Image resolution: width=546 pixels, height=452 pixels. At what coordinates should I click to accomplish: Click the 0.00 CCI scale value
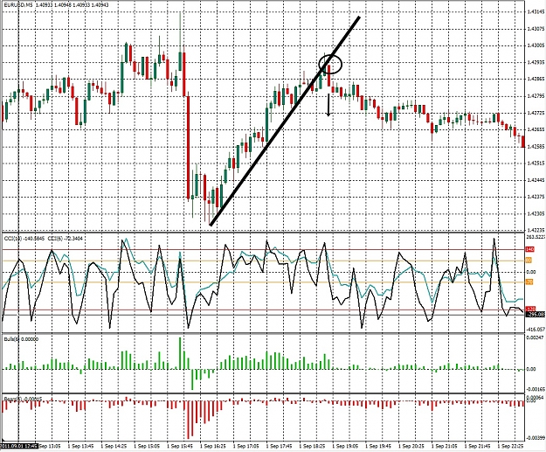530,272
